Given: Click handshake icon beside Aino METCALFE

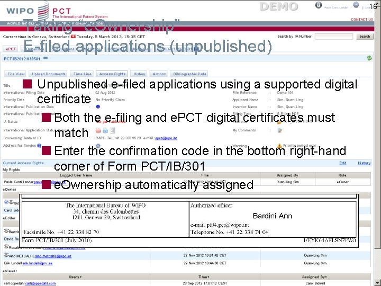Looking at the screenshot, I should click(6, 255).
